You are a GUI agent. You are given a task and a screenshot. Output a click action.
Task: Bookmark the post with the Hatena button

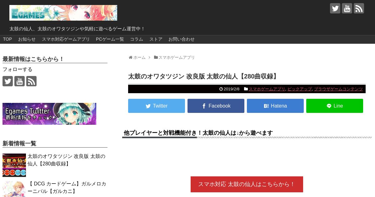click(275, 106)
